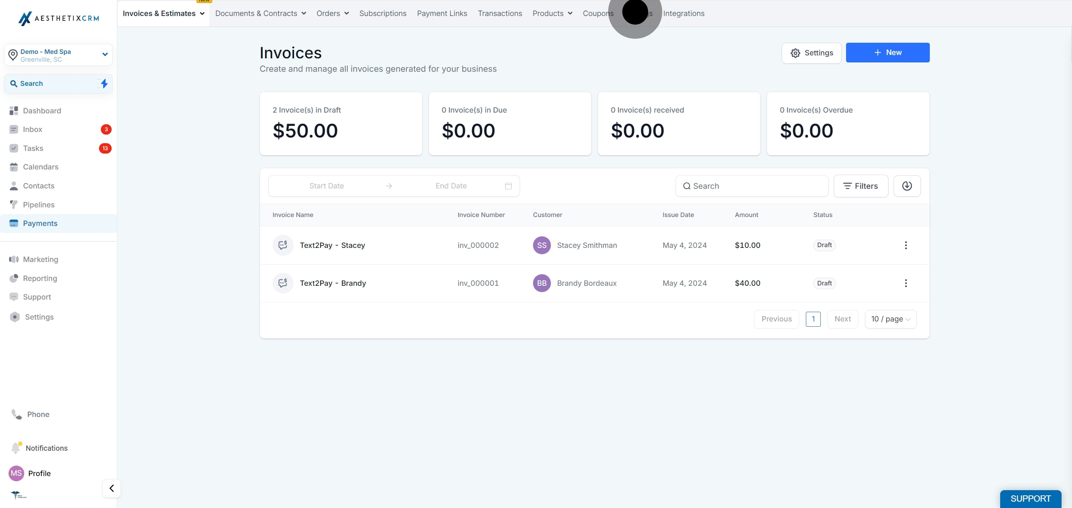The height and width of the screenshot is (508, 1072).
Task: Open the three-dot menu for Text2Pay - Stacey
Action: pyautogui.click(x=906, y=245)
